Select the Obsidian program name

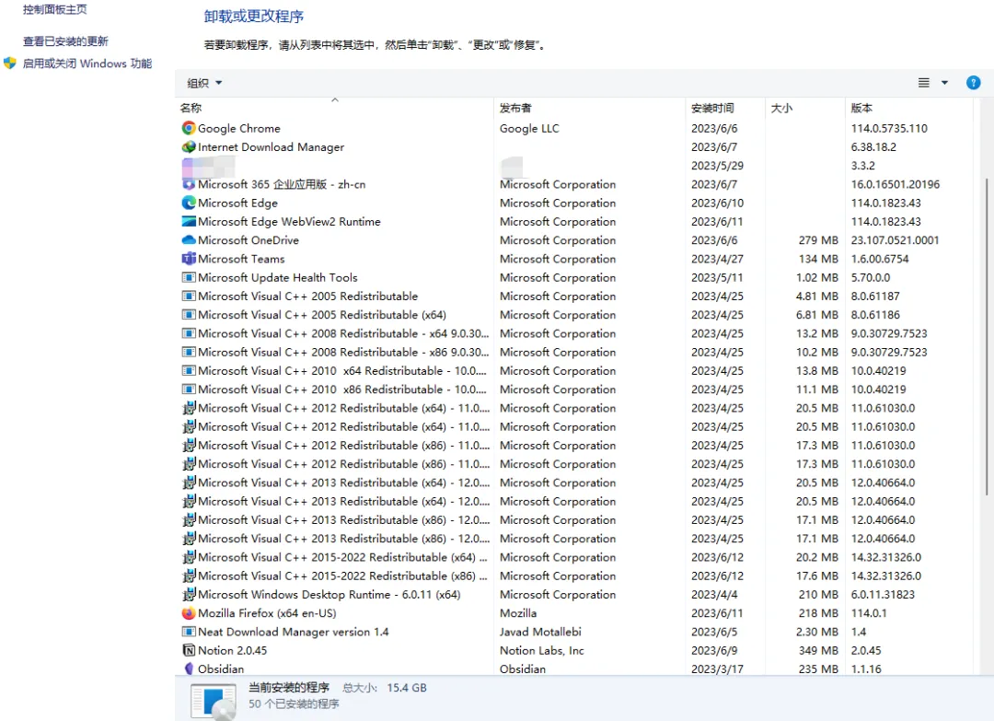coord(221,669)
